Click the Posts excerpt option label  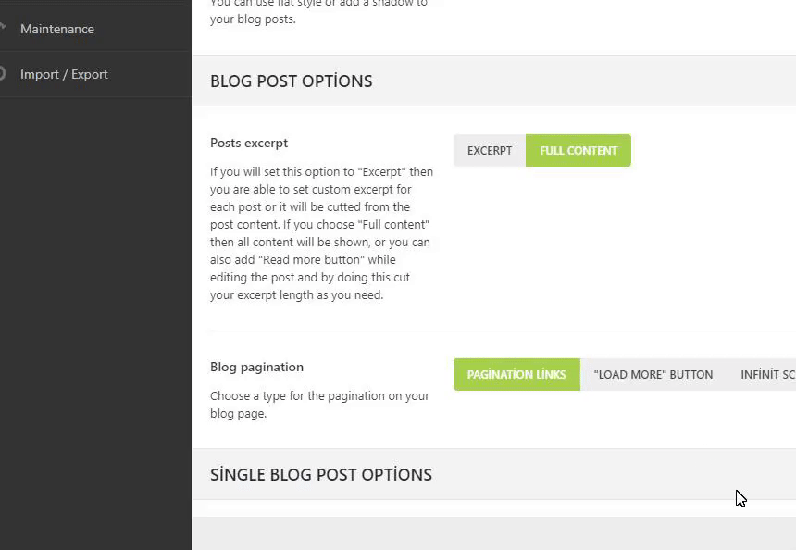point(249,143)
